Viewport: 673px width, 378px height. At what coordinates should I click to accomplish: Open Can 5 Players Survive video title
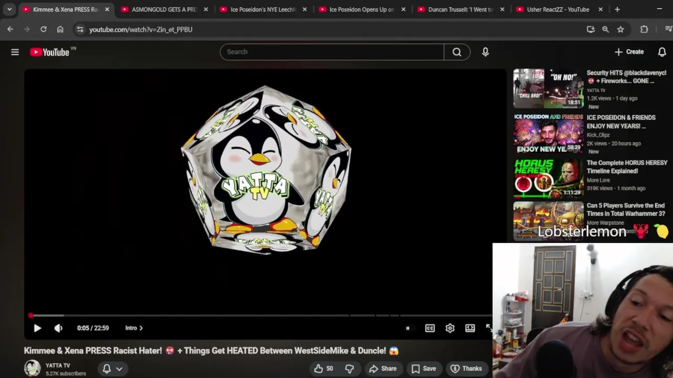pyautogui.click(x=626, y=209)
